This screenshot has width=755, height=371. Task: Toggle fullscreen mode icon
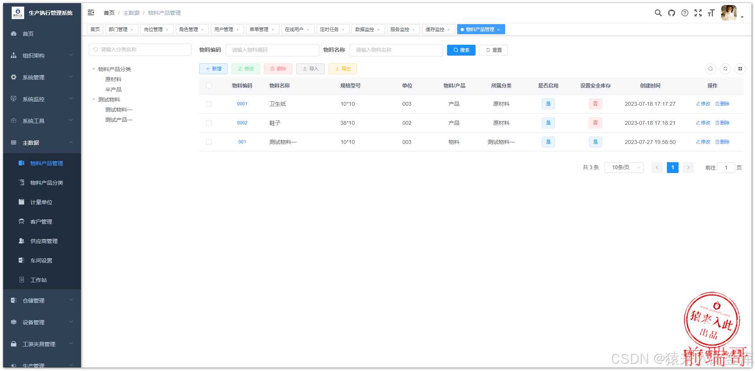[x=698, y=13]
